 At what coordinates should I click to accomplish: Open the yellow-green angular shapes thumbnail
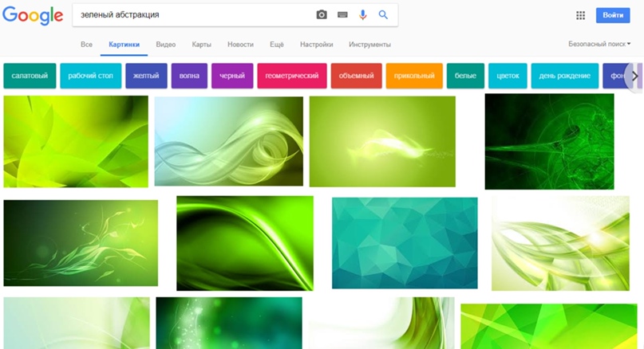pos(76,142)
